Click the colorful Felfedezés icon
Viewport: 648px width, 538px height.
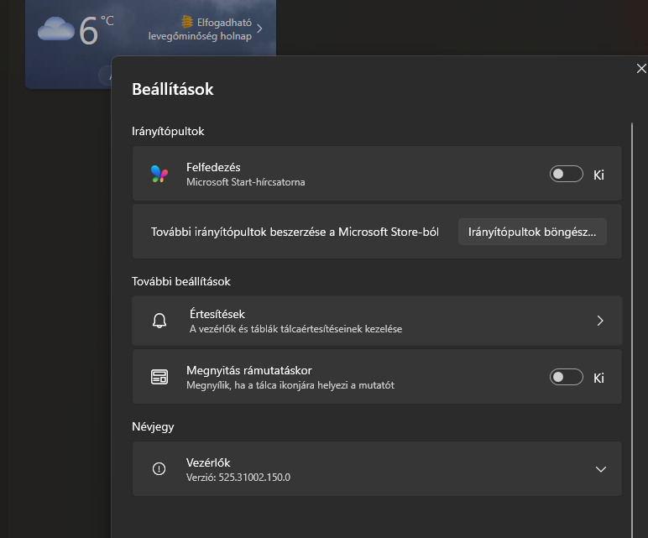(x=159, y=174)
